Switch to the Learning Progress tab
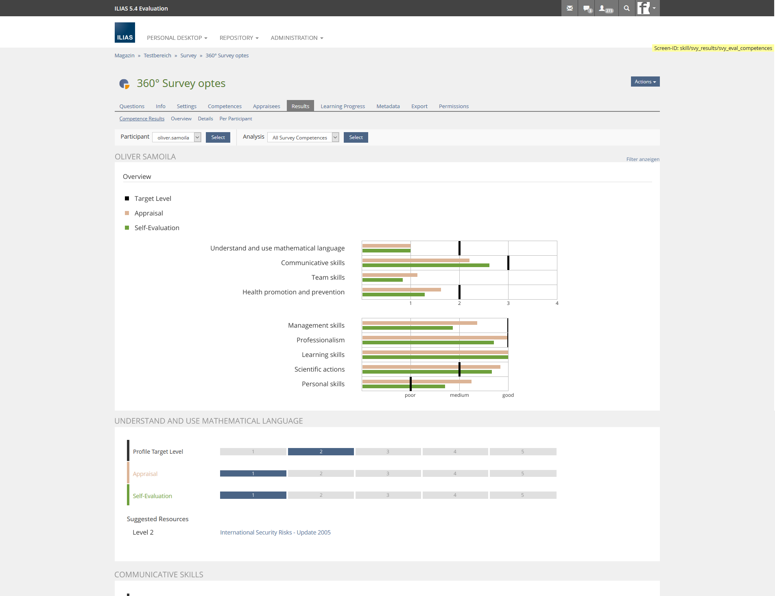This screenshot has width=775, height=596. tap(343, 106)
